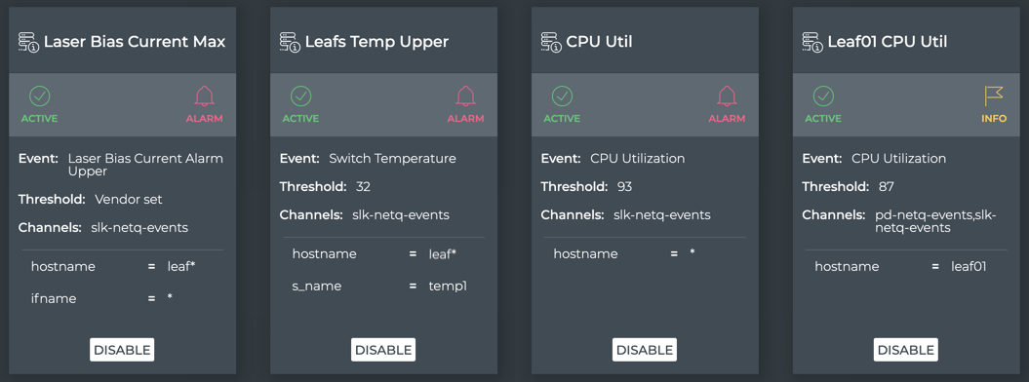This screenshot has height=382, width=1029.
Task: Click the Alarm bell on CPU Util card
Action: 727,96
